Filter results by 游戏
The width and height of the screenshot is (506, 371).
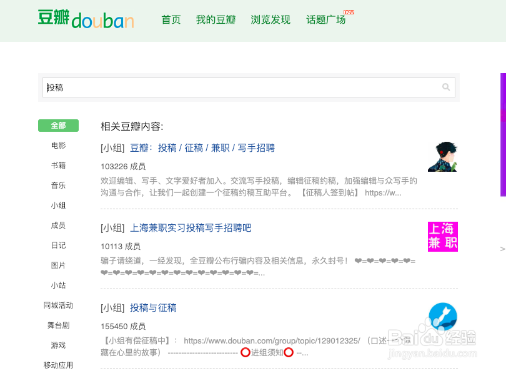(59, 345)
